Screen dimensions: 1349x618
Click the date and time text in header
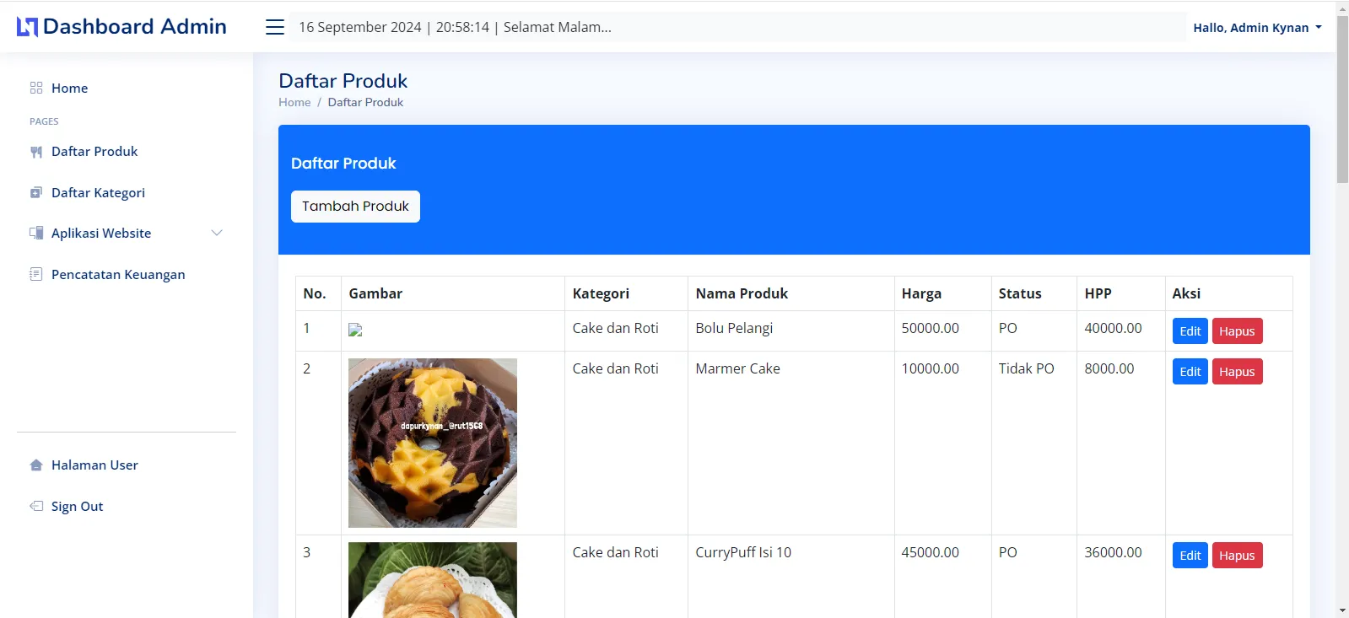(455, 27)
